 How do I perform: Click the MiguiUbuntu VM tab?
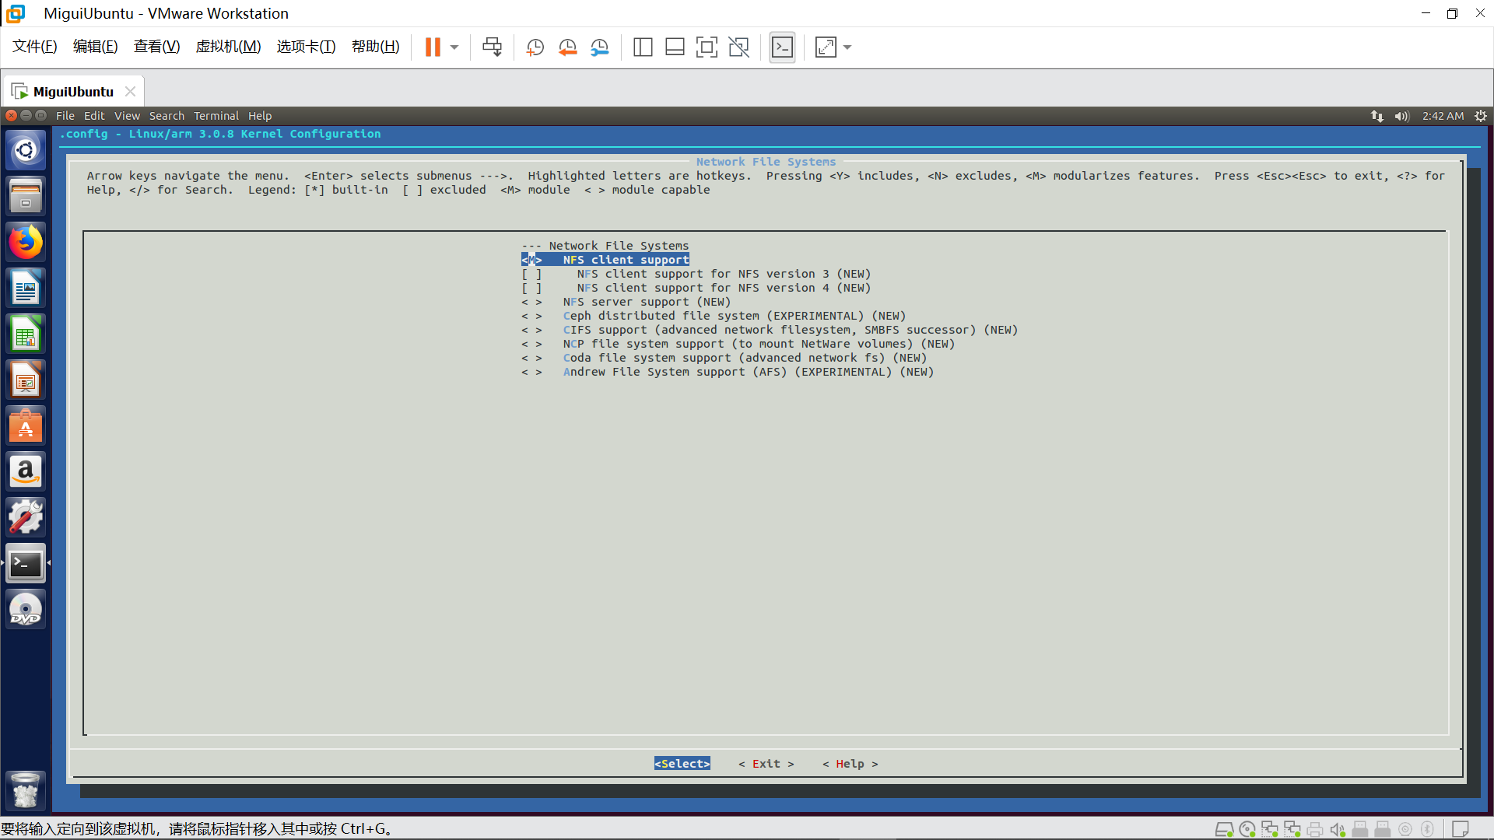(73, 92)
